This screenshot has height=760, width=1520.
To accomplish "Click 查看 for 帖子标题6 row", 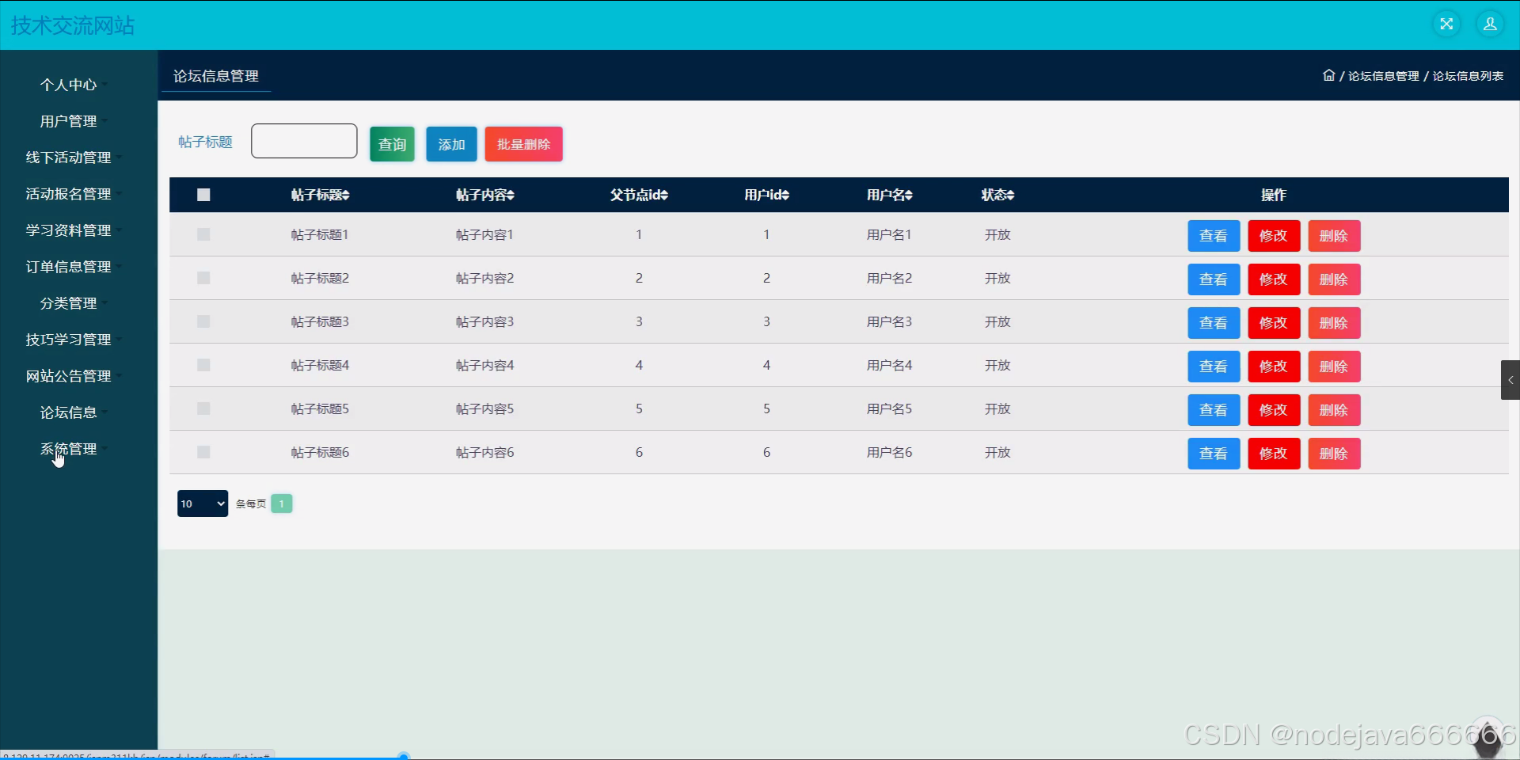I will pyautogui.click(x=1214, y=454).
